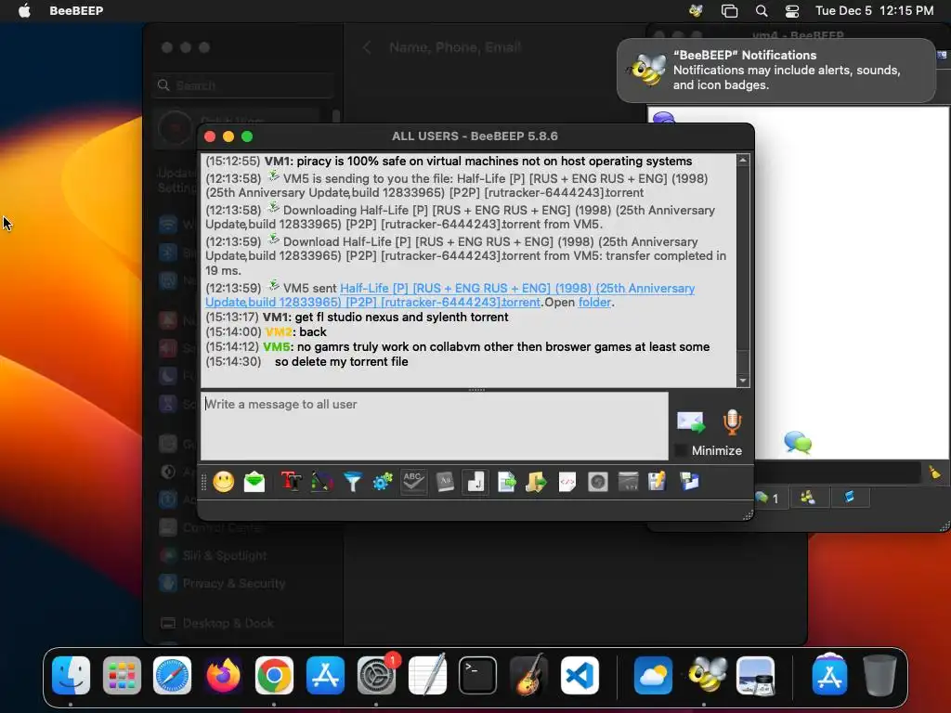The image size is (951, 713).
Task: Open Trash in the Dock
Action: pyautogui.click(x=880, y=676)
